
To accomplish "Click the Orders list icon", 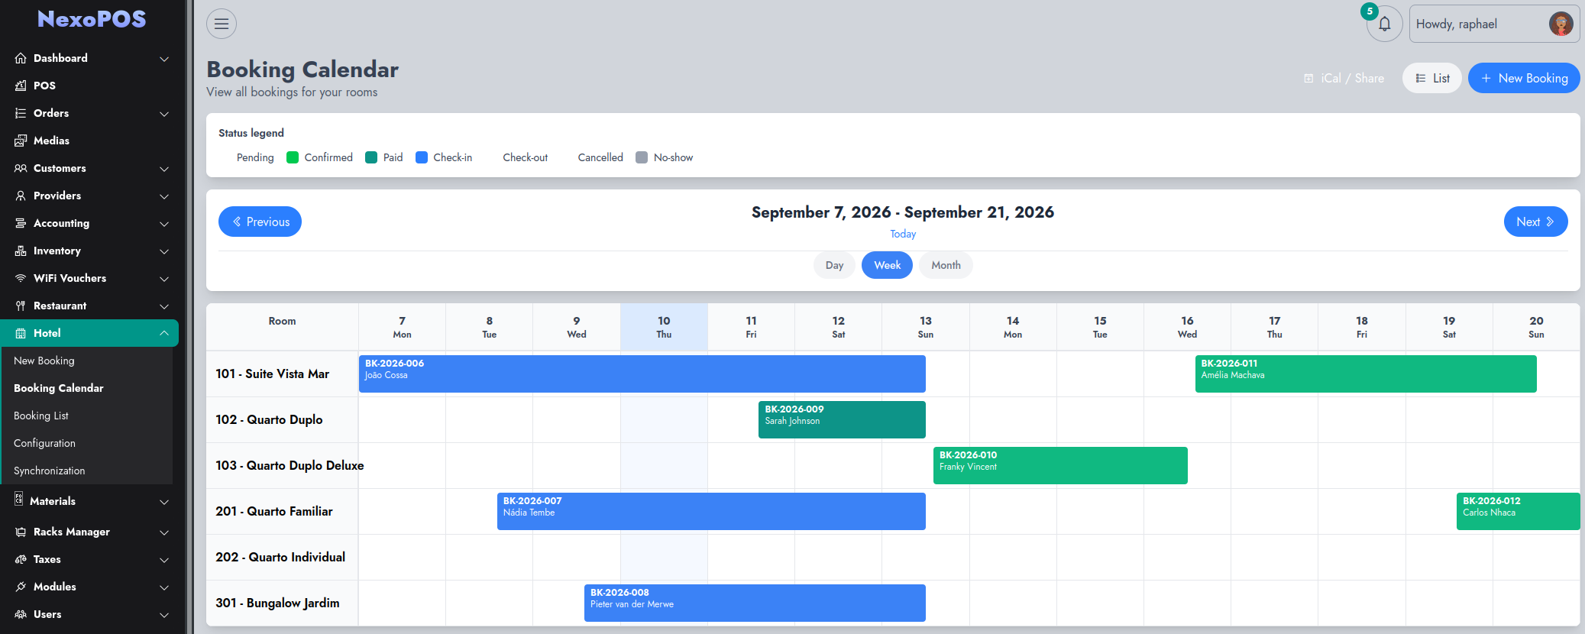I will (21, 113).
